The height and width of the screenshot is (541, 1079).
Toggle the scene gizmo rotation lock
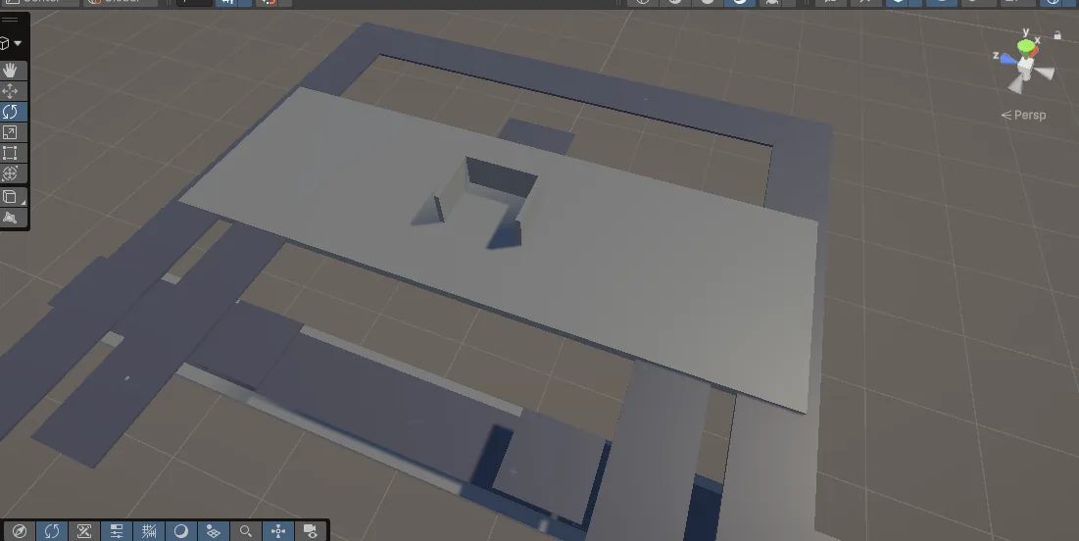[1057, 35]
